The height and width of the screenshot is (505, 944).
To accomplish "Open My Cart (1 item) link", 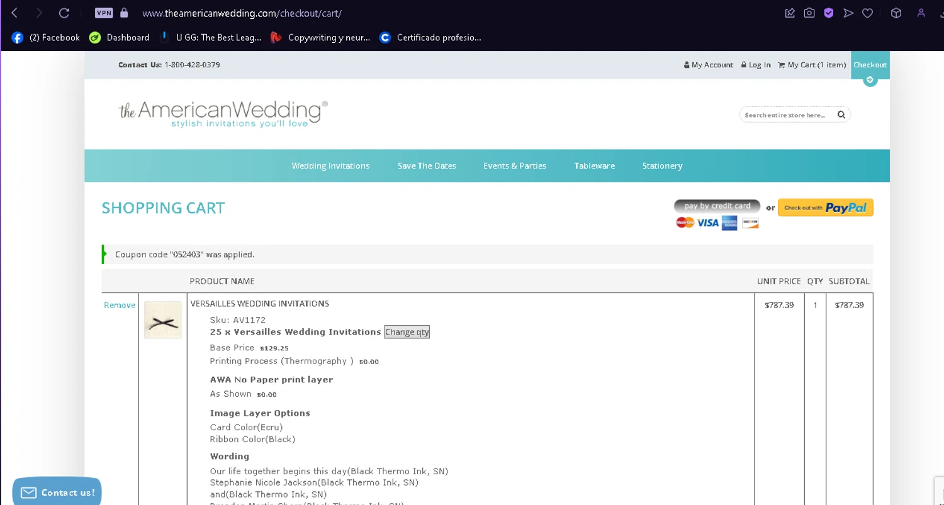I will click(x=812, y=65).
